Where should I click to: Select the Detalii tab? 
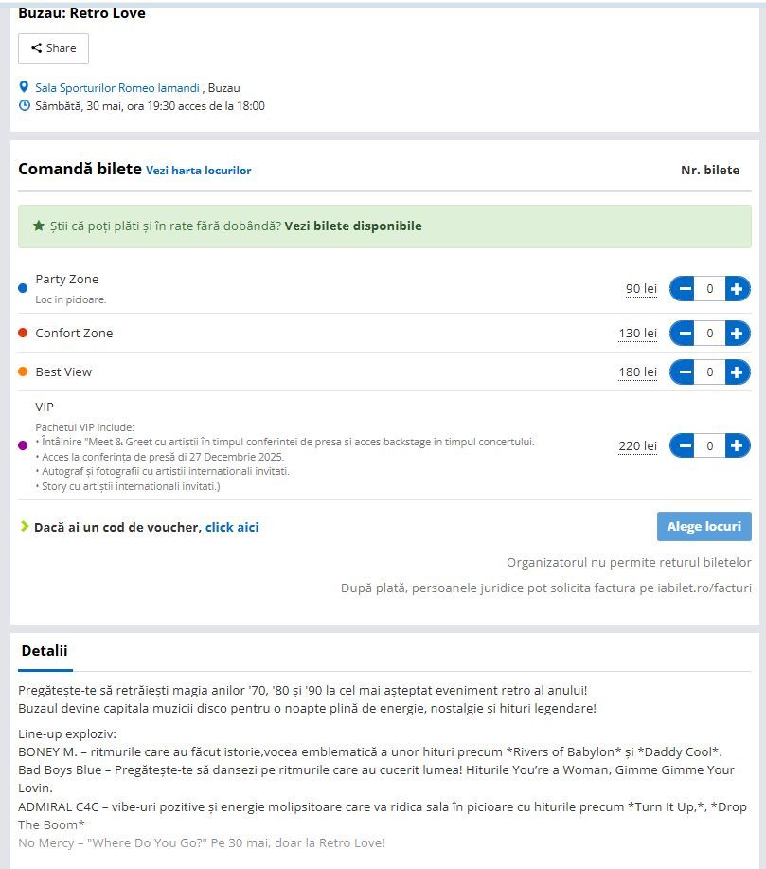click(45, 651)
